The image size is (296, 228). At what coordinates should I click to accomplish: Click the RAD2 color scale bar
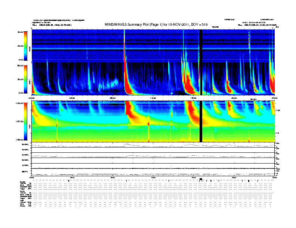click(x=25, y=46)
